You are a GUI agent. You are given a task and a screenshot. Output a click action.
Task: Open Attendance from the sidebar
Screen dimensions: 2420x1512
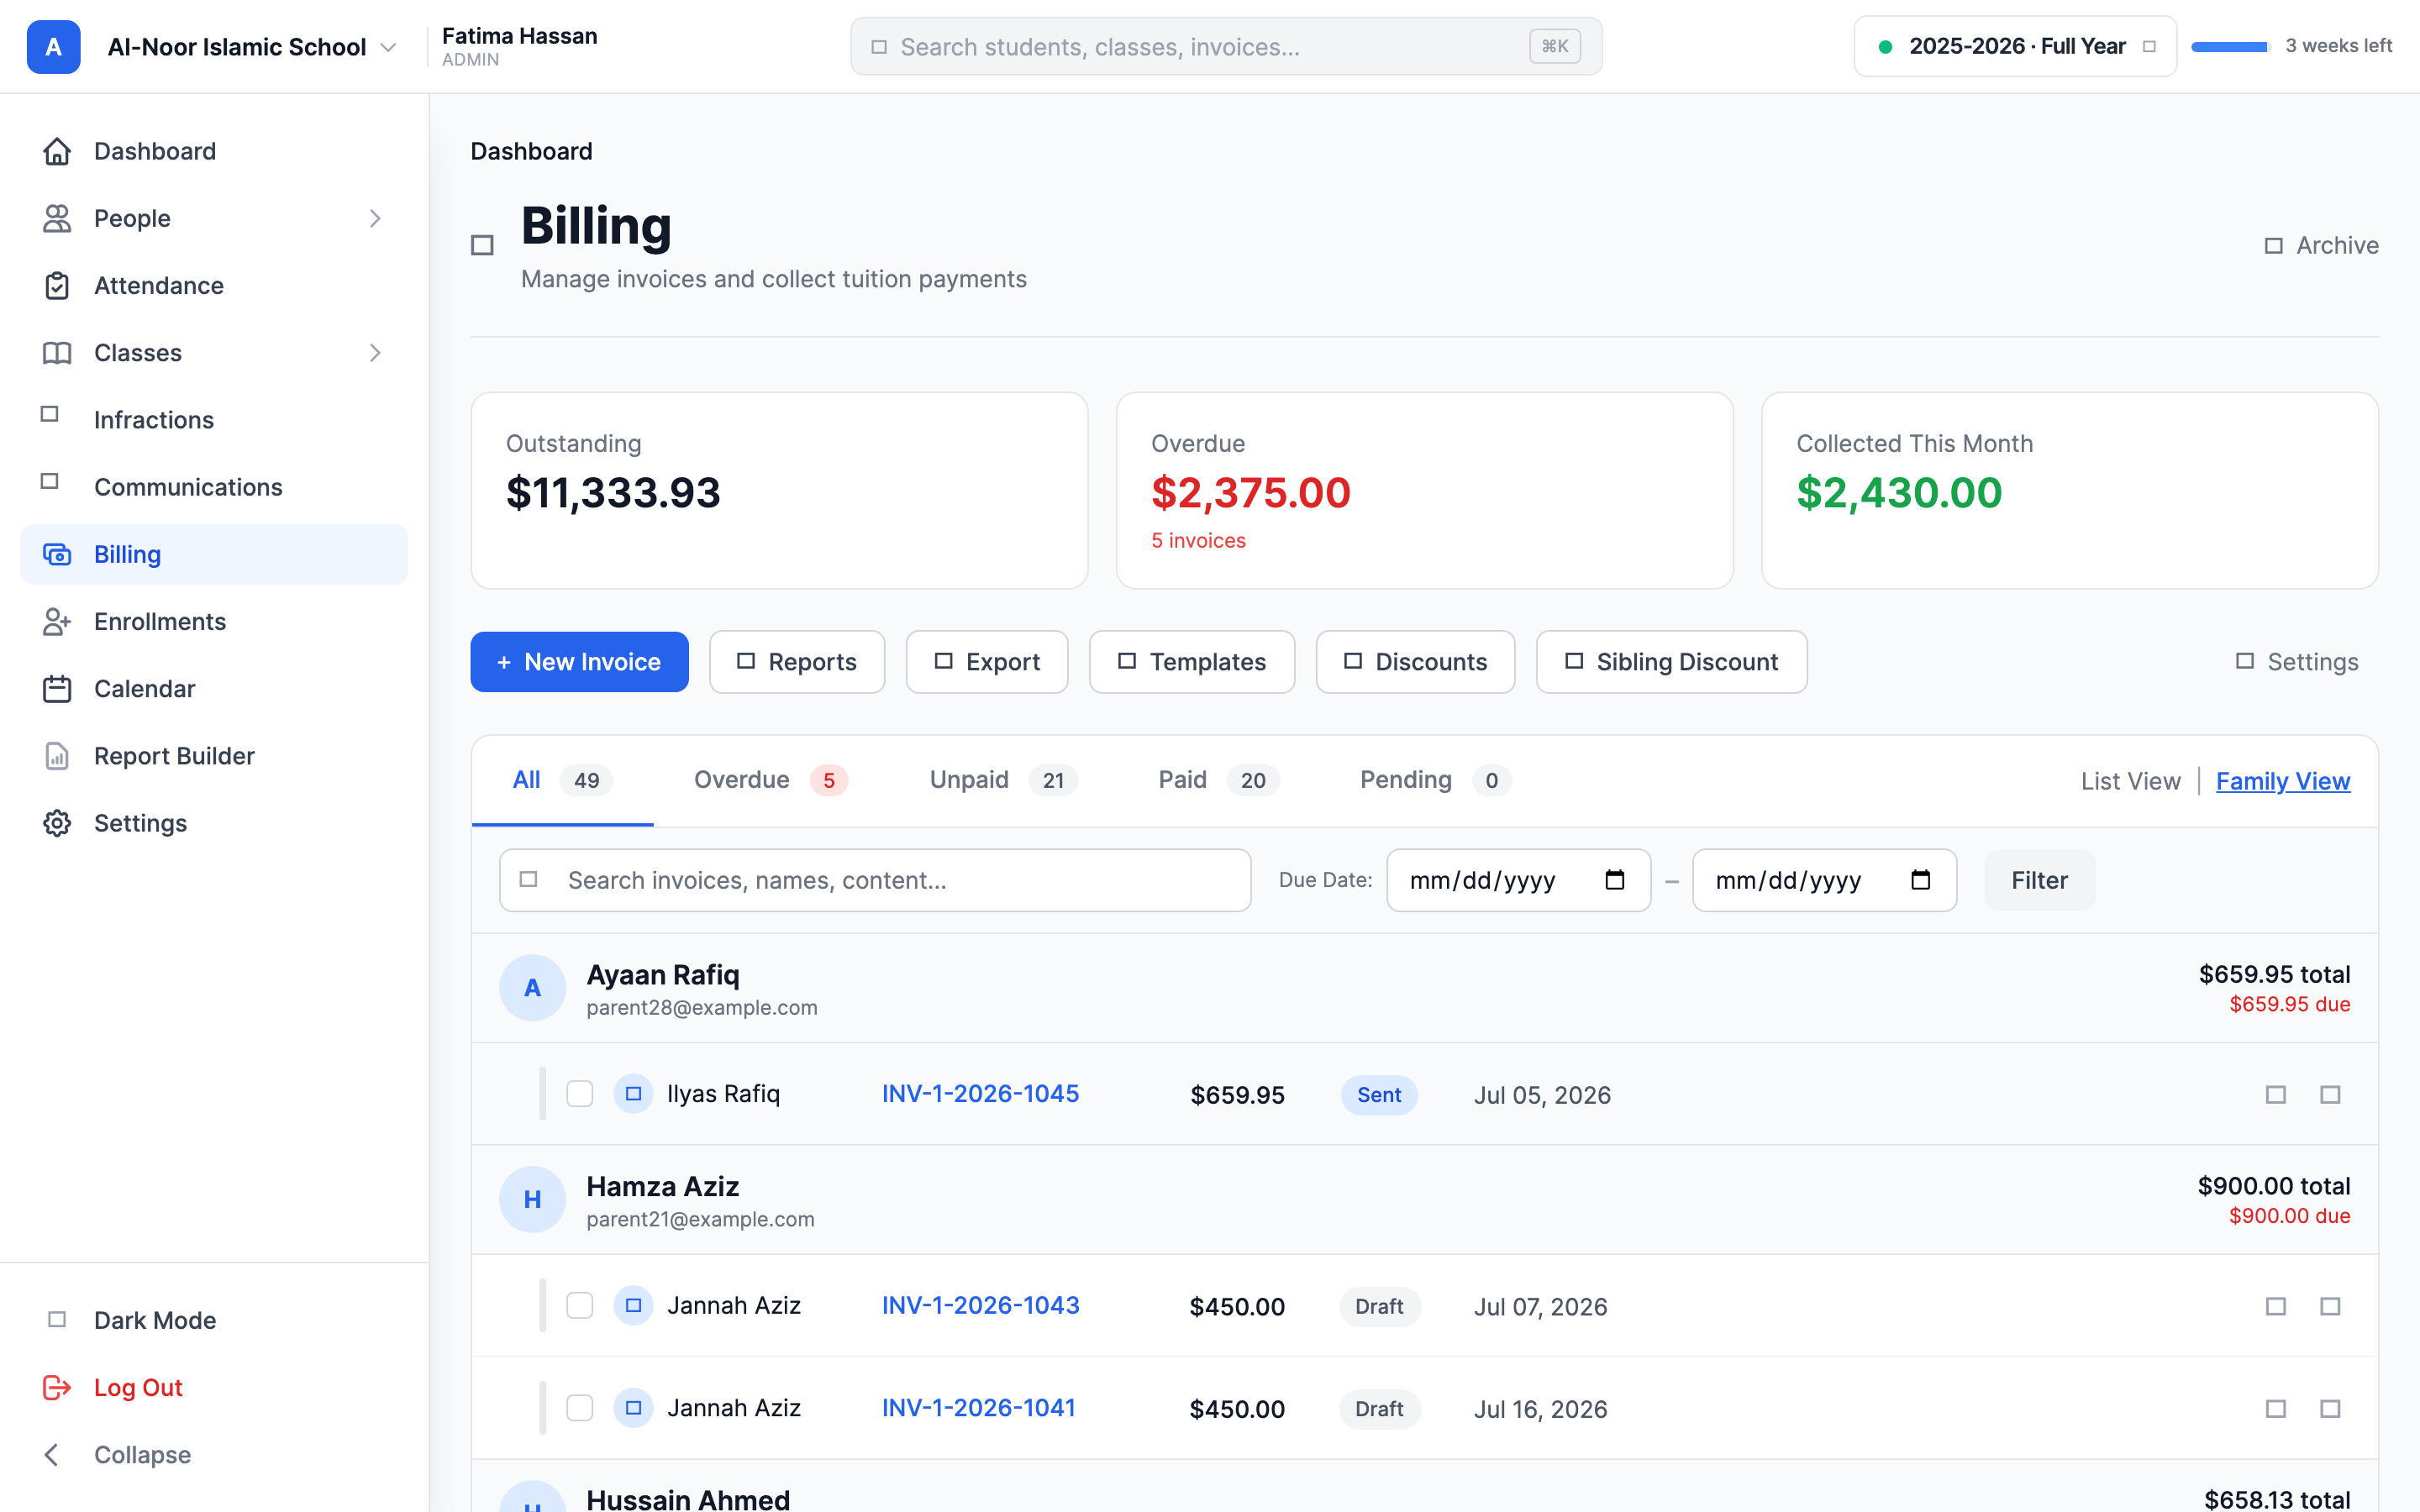coord(214,285)
